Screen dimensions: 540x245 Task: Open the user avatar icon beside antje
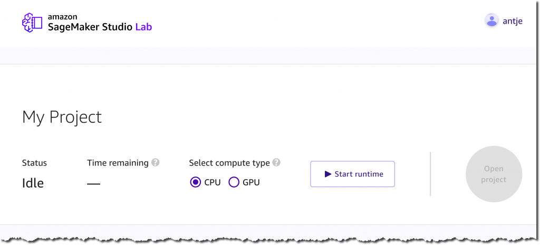point(491,20)
